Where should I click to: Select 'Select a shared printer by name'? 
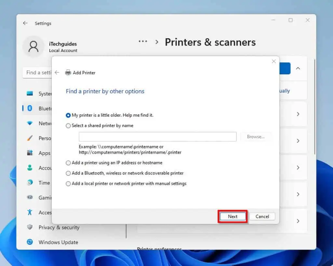click(68, 126)
